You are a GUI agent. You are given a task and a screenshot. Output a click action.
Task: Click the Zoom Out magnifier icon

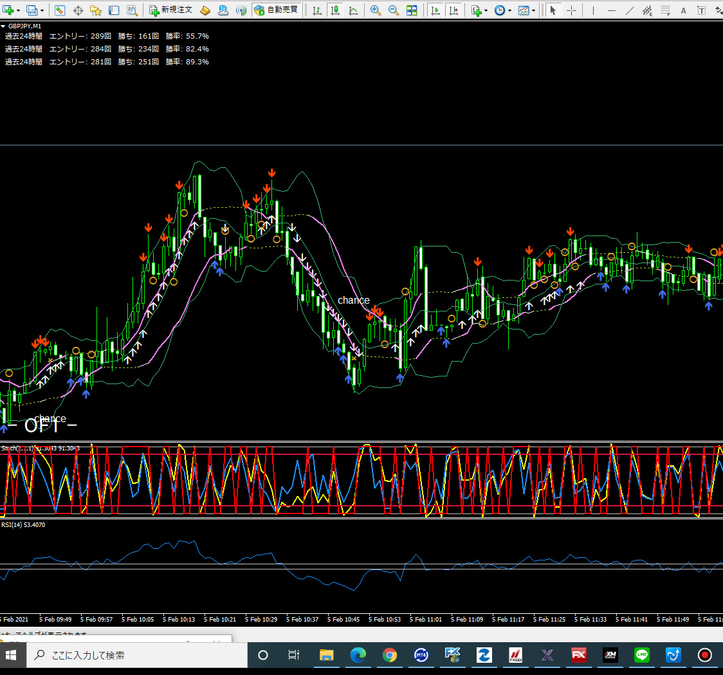coord(393,10)
